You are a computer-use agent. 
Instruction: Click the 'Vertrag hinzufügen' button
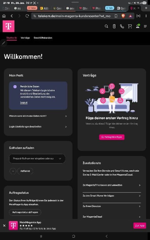[112, 137]
